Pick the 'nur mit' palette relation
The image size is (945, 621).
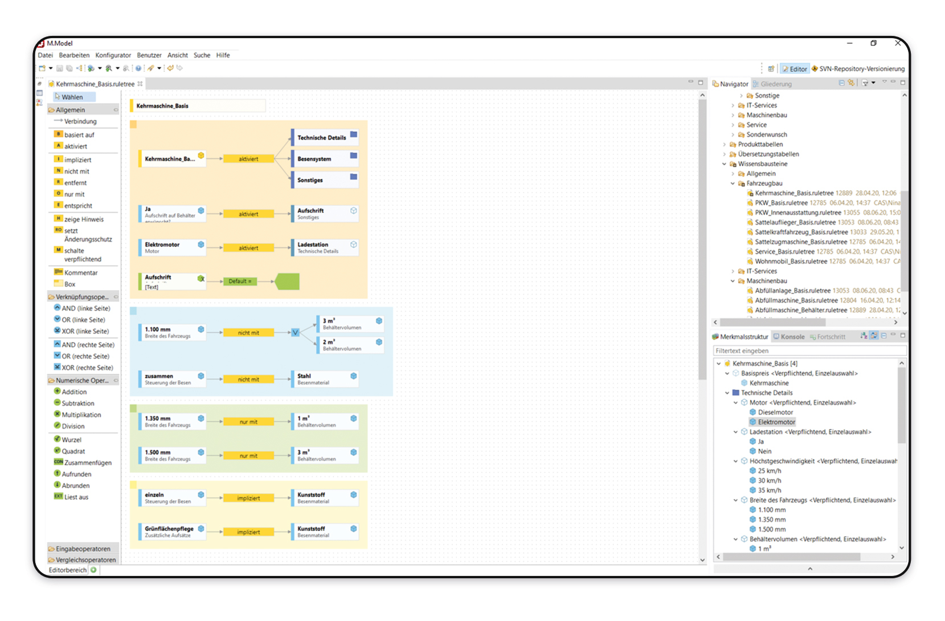(70, 194)
